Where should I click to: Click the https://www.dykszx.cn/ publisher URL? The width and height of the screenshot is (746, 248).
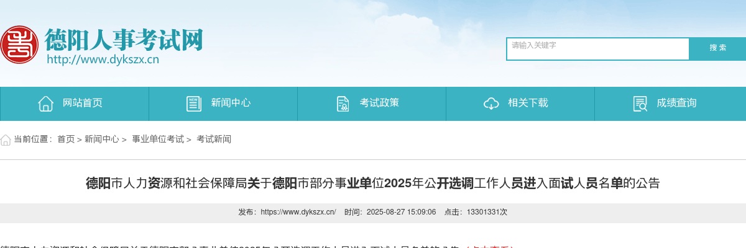298,212
